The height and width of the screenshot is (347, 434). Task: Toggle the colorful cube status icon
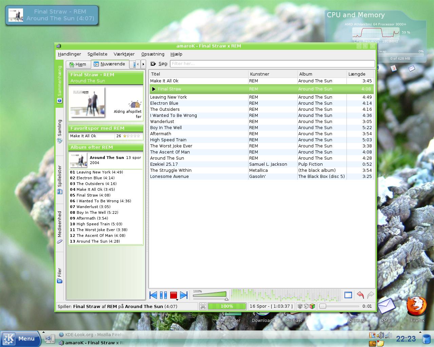(312, 306)
